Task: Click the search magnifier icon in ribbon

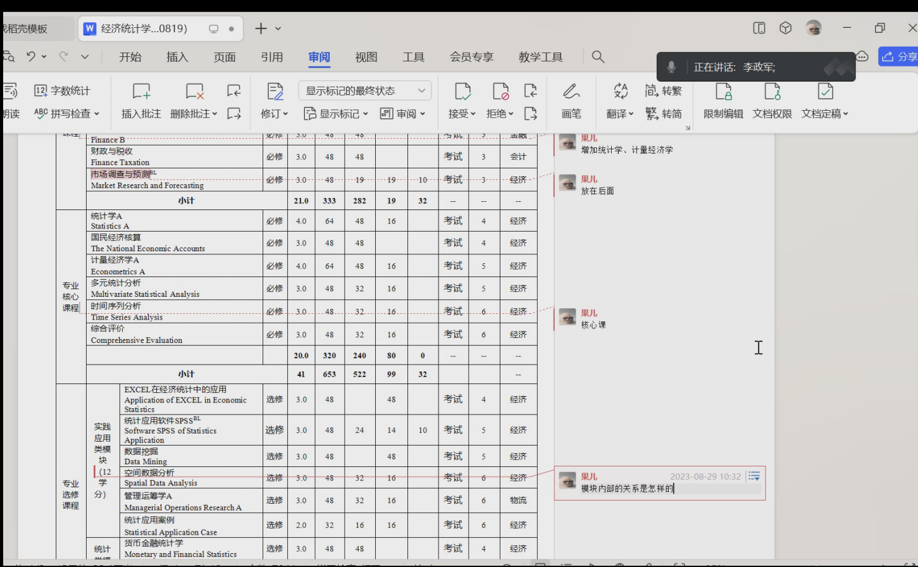Action: tap(598, 57)
